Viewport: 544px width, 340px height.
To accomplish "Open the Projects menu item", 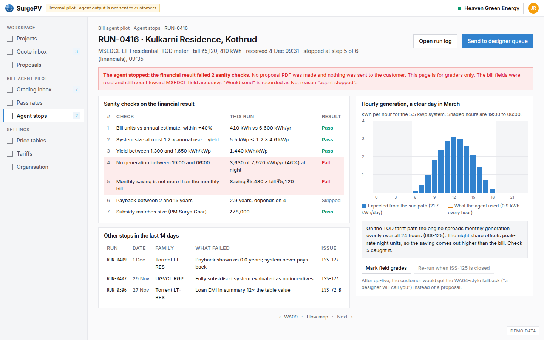I will point(43,39).
